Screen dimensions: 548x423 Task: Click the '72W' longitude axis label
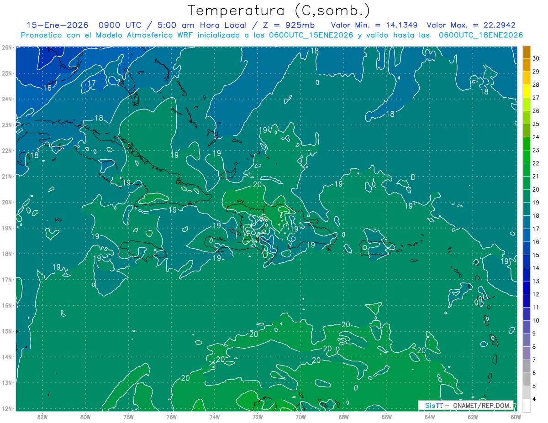pyautogui.click(x=258, y=417)
